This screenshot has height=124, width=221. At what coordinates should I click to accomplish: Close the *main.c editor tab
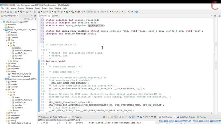pyautogui.click(x=49, y=16)
